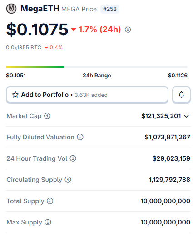Click the MEGA Price label
Screen dimensions: 193x234
(x=79, y=9)
